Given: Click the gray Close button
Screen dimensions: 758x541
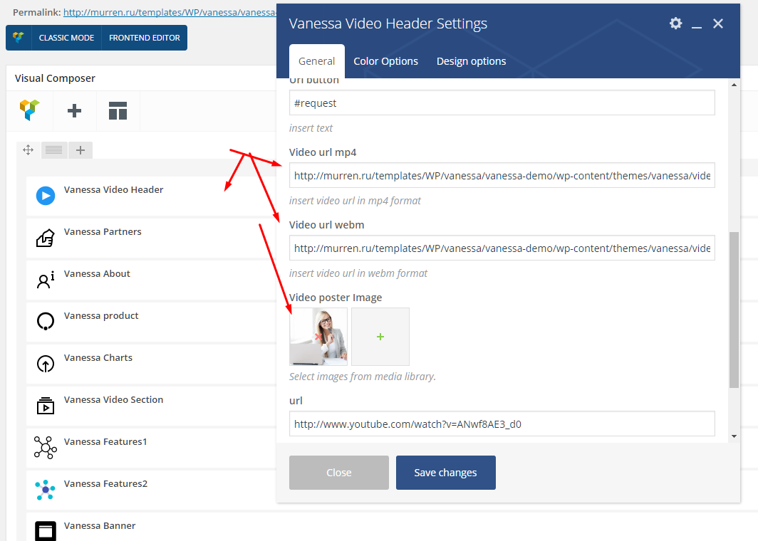Looking at the screenshot, I should click(338, 473).
